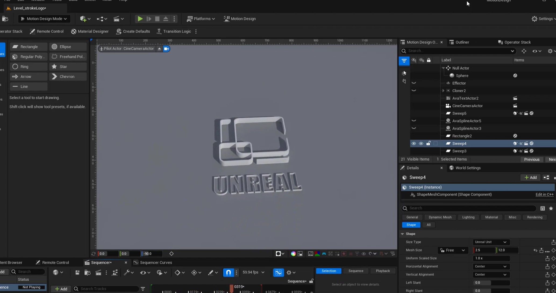
Task: Toggle the lock icon on Sweep4 row
Action: (x=428, y=143)
